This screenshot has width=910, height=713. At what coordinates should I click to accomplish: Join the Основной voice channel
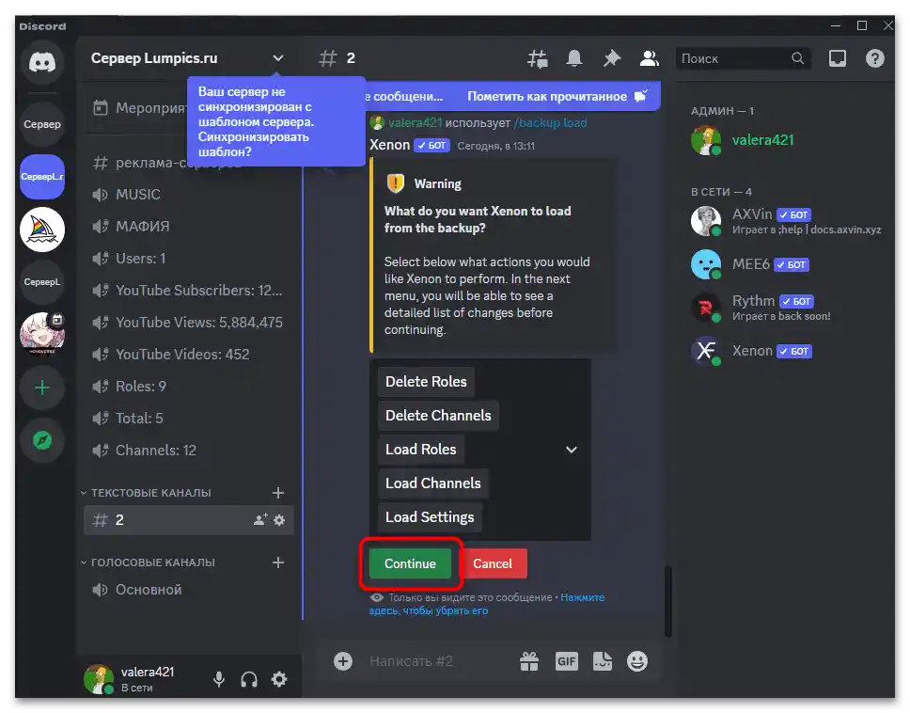(x=189, y=590)
